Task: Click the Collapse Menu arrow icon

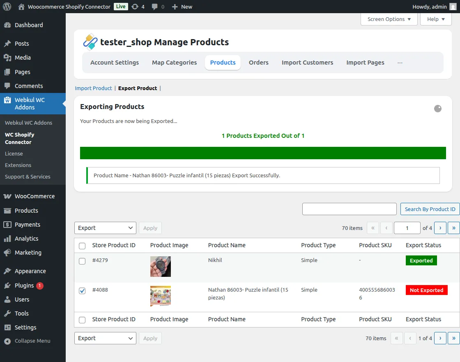Action: [7, 341]
